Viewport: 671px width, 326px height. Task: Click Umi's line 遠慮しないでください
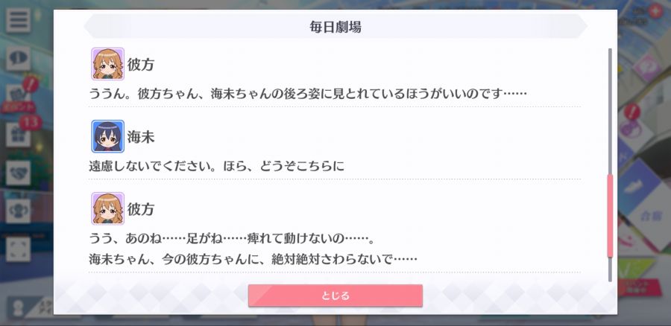pyautogui.click(x=216, y=166)
